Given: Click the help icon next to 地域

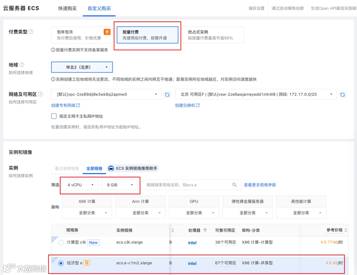Looking at the screenshot, I should [22, 65].
